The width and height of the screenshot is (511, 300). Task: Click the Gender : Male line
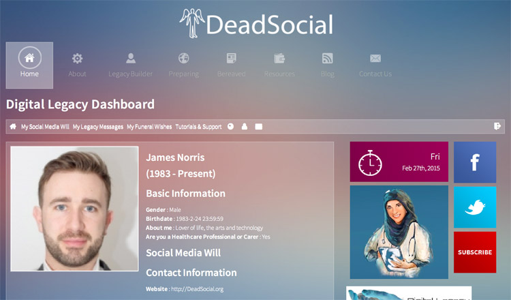click(x=164, y=210)
